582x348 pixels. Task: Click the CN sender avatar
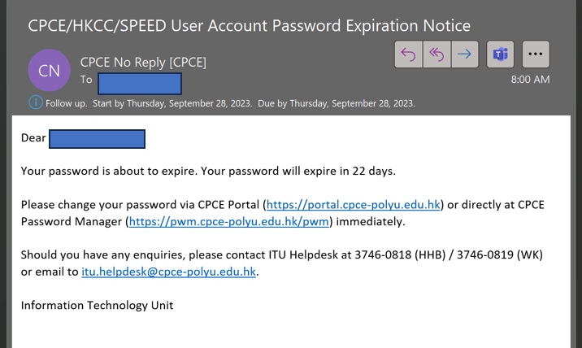[x=49, y=71]
